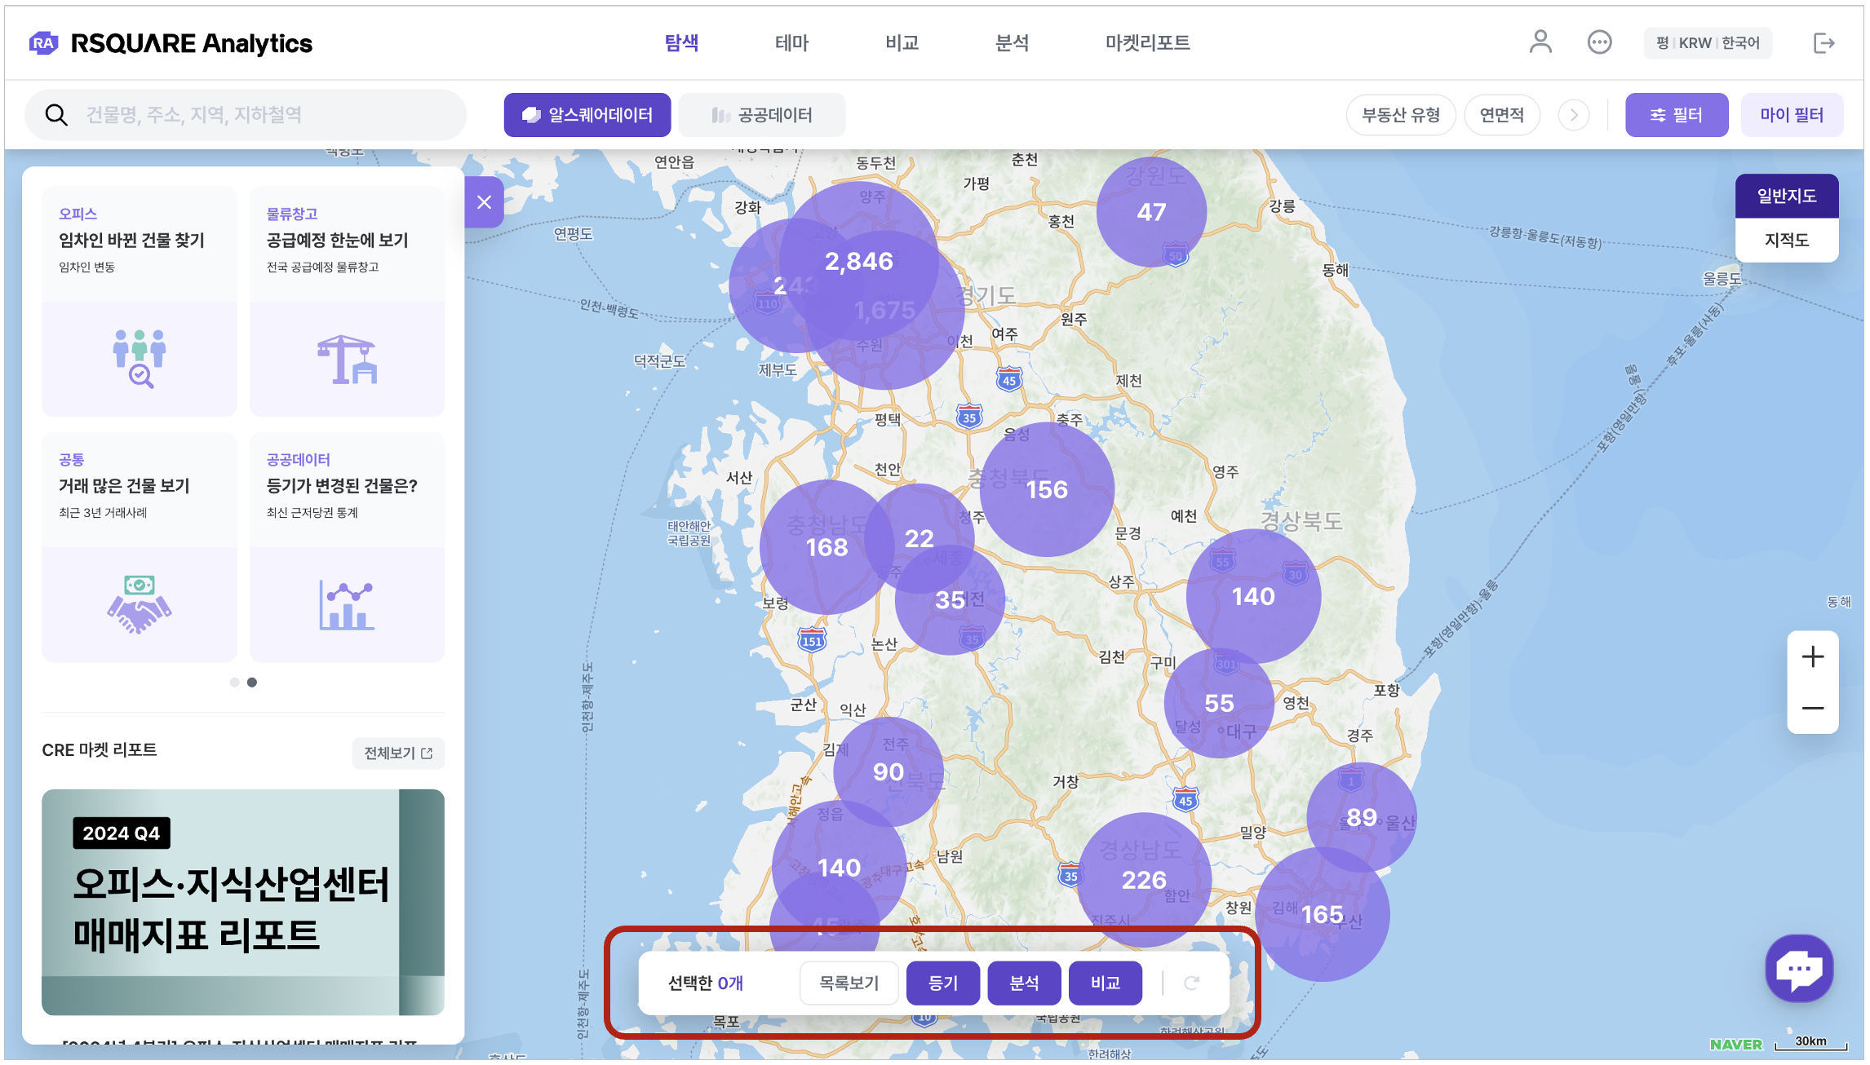Screen dimensions: 1870x1065
Task: Open the chat support bubble
Action: (x=1799, y=969)
